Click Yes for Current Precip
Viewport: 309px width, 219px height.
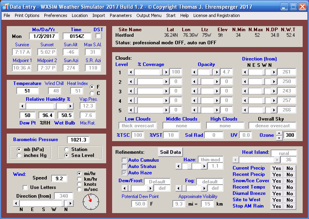(277, 168)
